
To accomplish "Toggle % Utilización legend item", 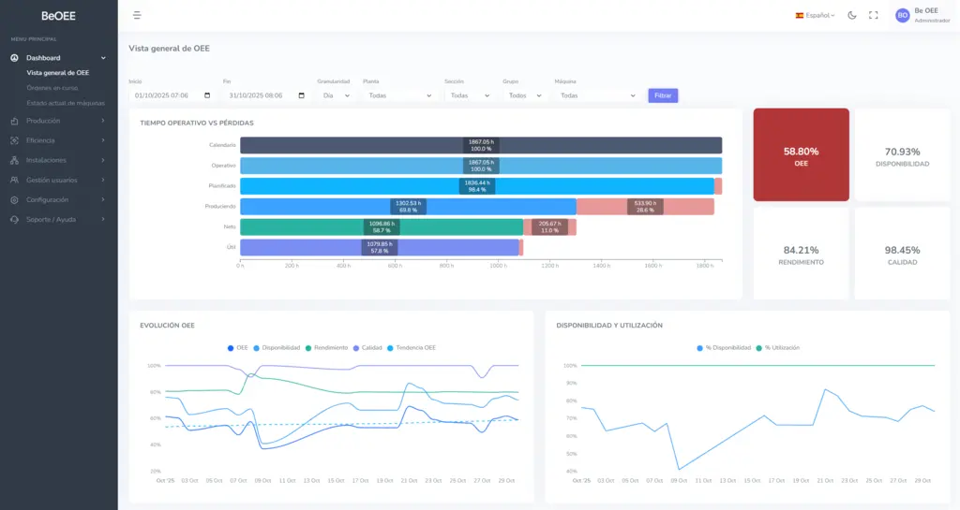I will tap(777, 347).
